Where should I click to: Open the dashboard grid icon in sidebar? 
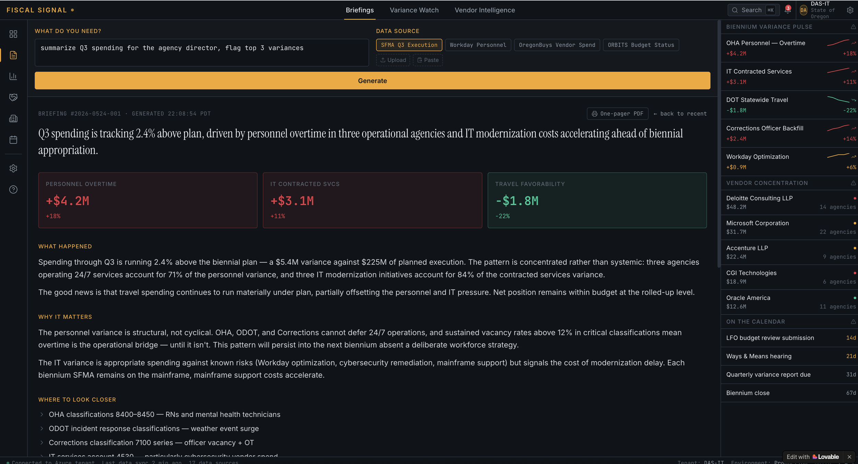pyautogui.click(x=13, y=34)
